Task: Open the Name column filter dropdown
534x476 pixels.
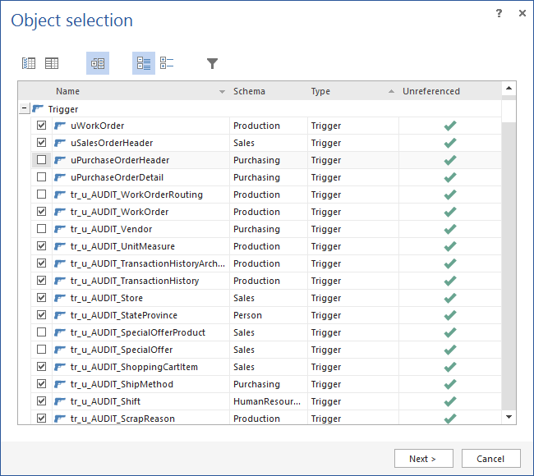Action: click(222, 92)
